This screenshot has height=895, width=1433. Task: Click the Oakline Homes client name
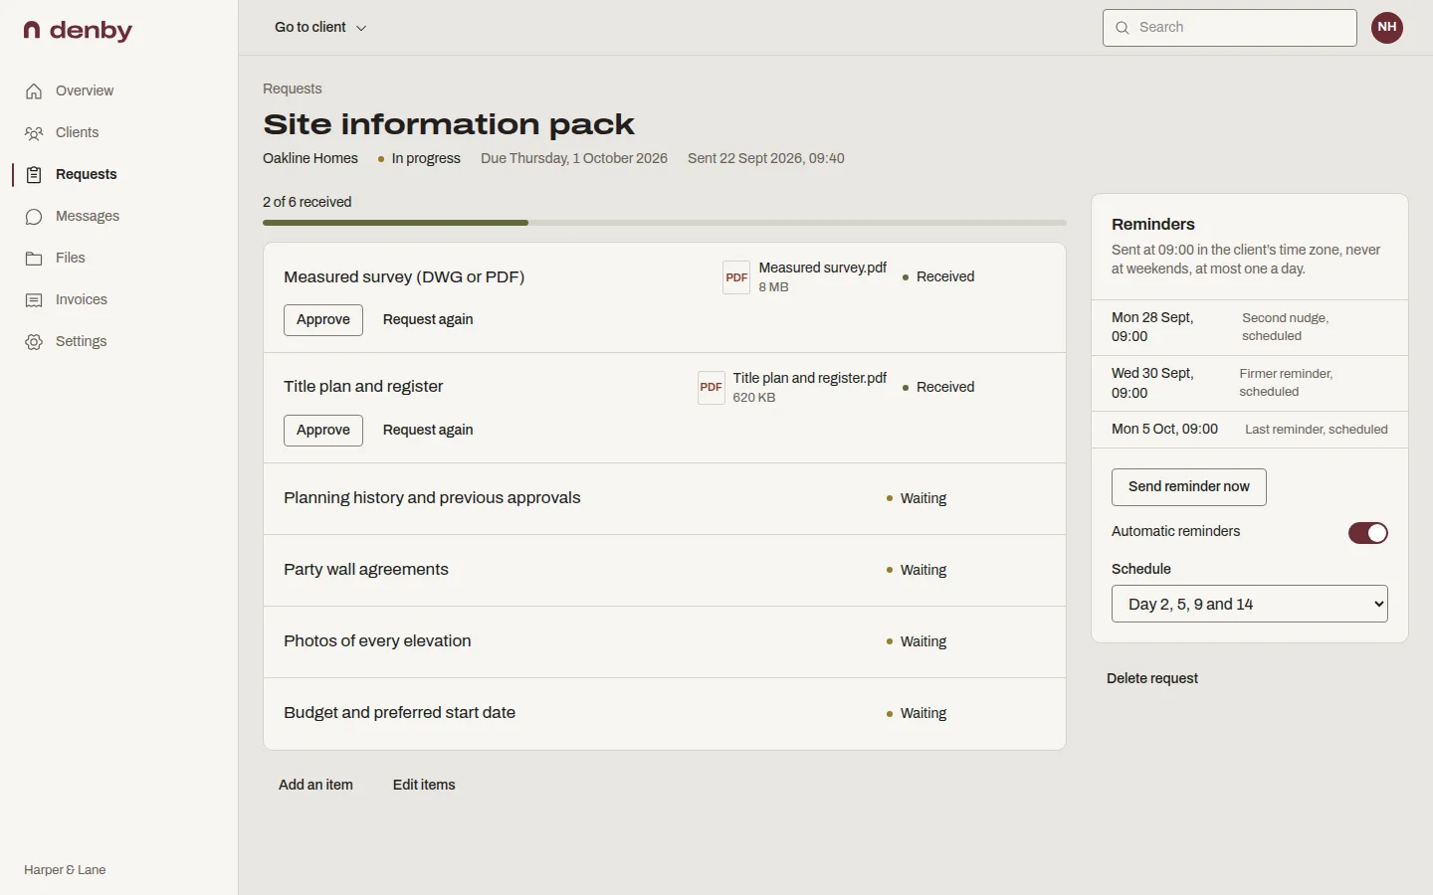pyautogui.click(x=310, y=159)
